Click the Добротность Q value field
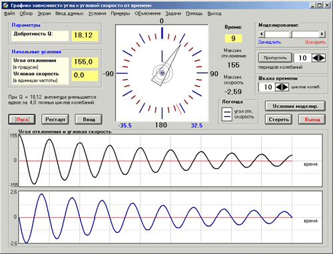333x254 pixels. 85,35
